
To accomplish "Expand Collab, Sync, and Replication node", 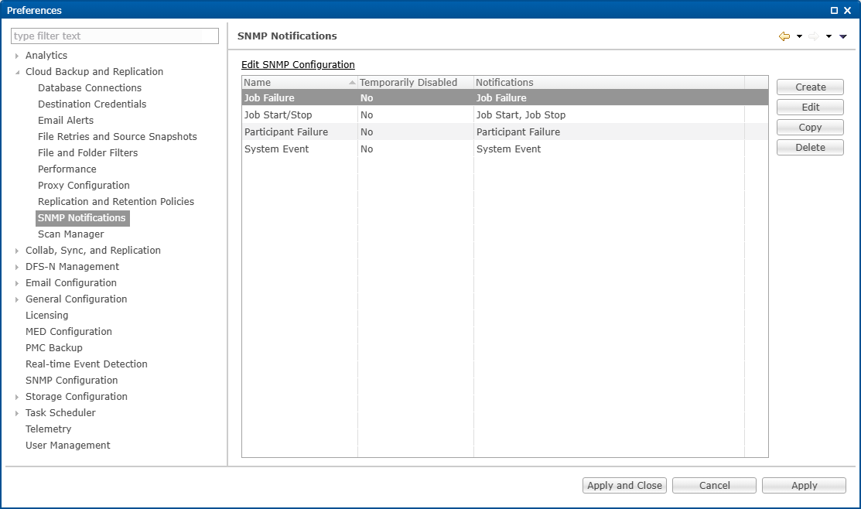I will point(17,251).
